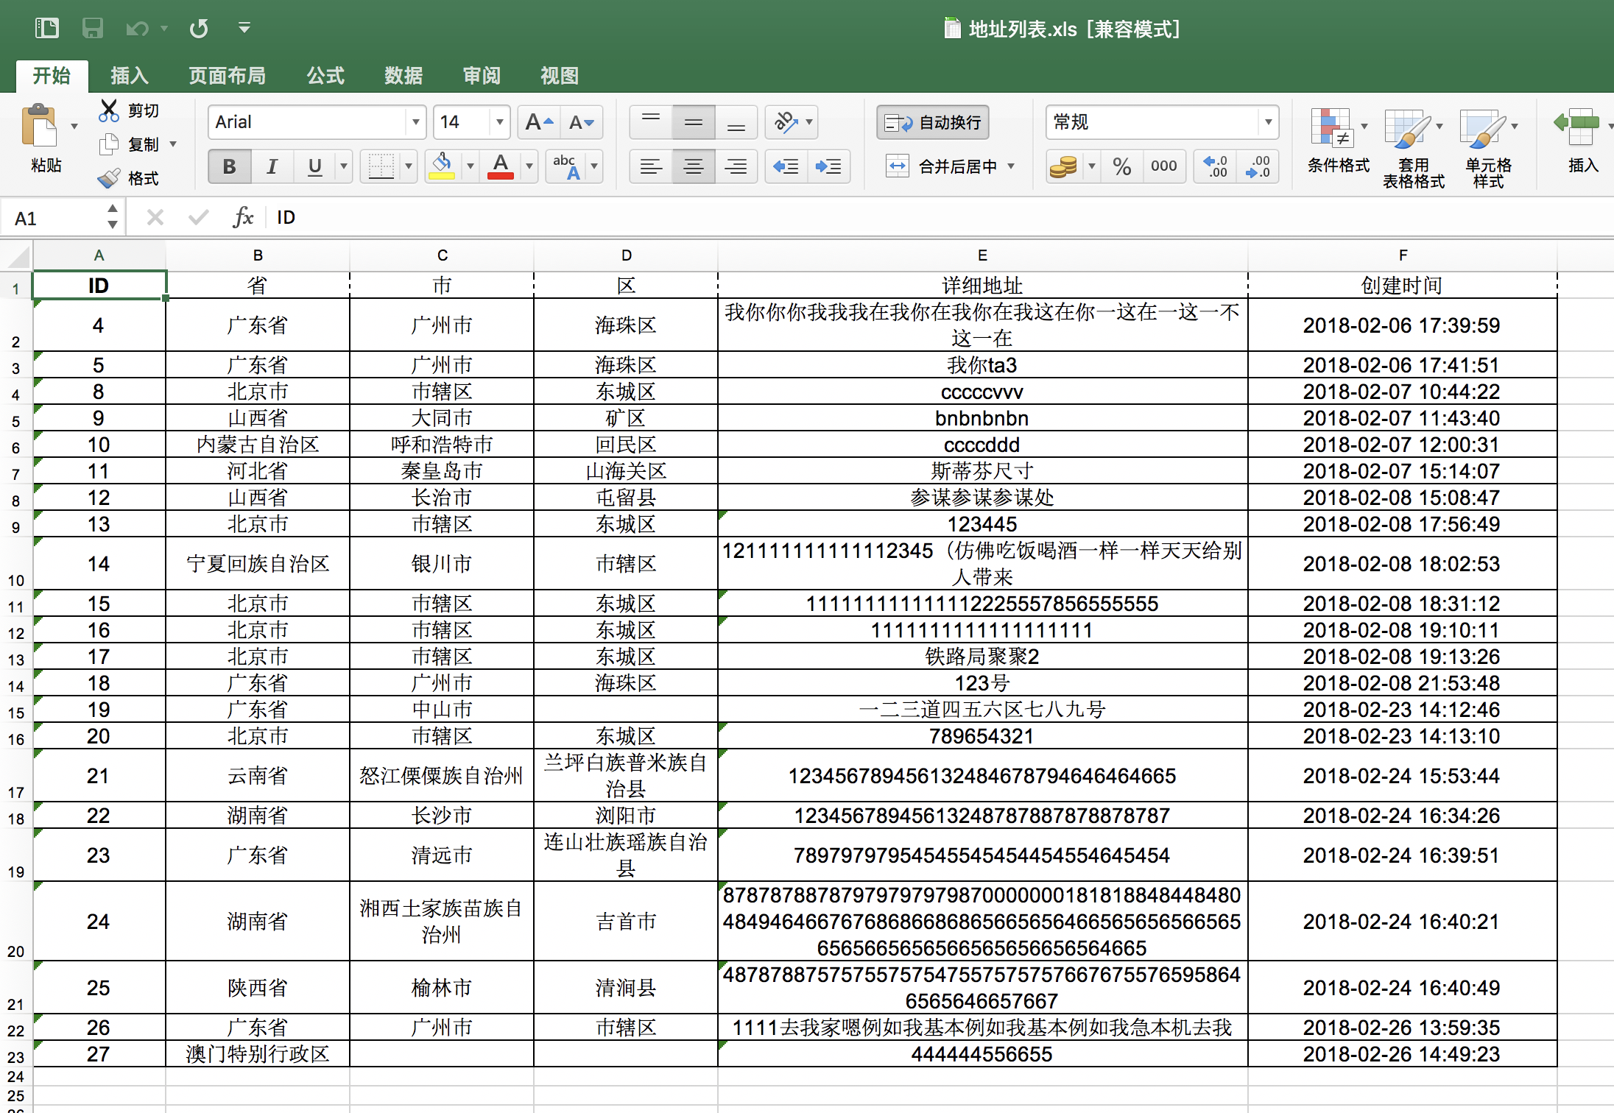Switch to the 公式 ribbon tab
1614x1113 pixels.
(325, 76)
